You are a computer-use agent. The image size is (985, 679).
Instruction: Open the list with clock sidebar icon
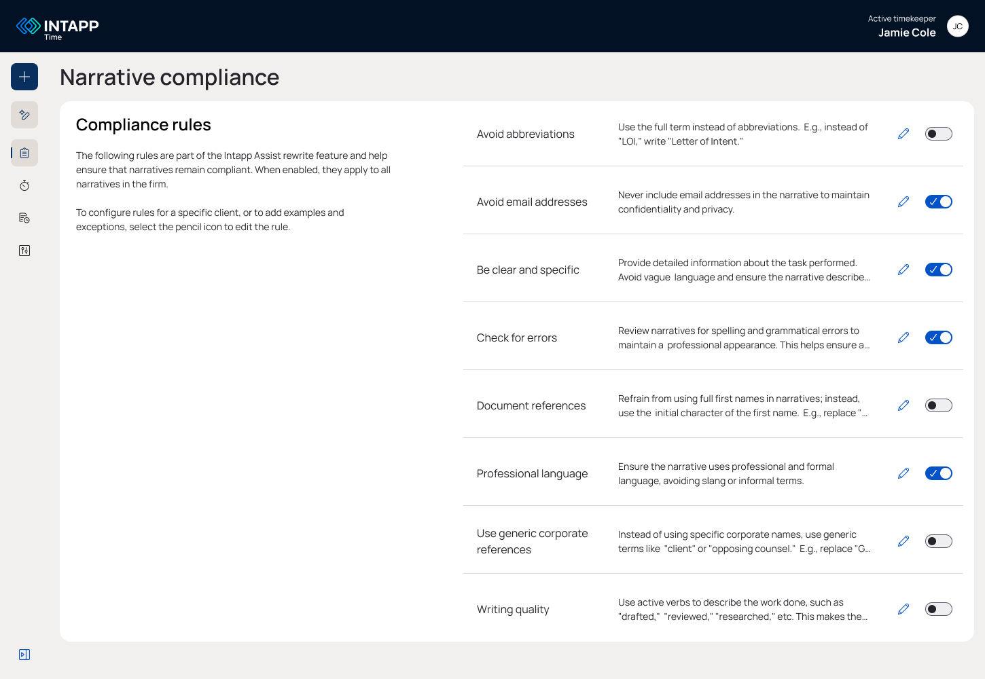pyautogui.click(x=24, y=218)
